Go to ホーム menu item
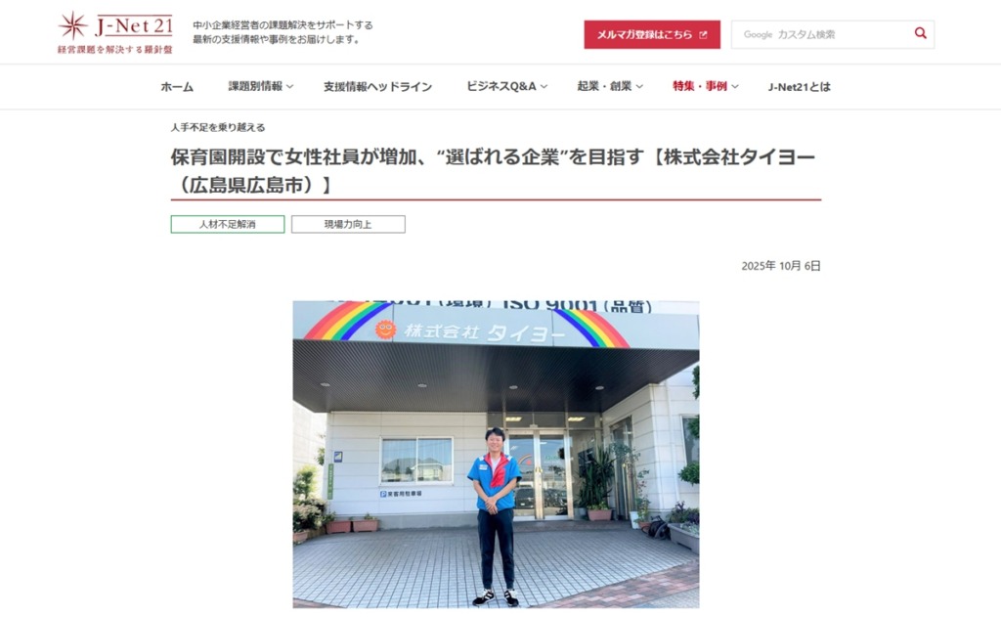Image resolution: width=1001 pixels, height=617 pixels. point(177,86)
